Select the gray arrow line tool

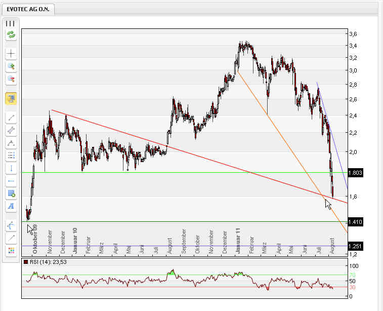pos(11,238)
